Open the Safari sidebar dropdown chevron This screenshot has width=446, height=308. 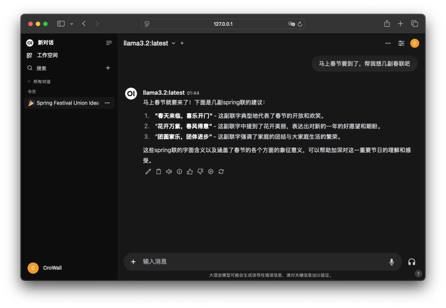coord(72,24)
